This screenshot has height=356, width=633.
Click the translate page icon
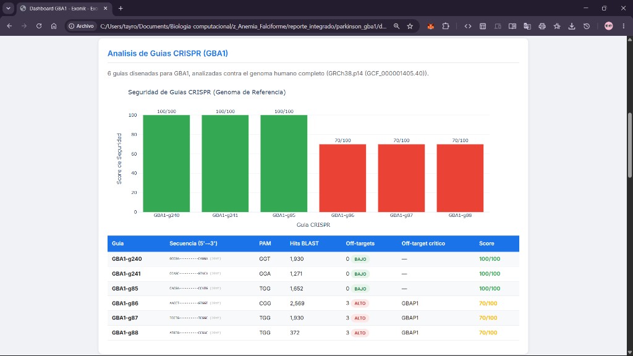(527, 26)
